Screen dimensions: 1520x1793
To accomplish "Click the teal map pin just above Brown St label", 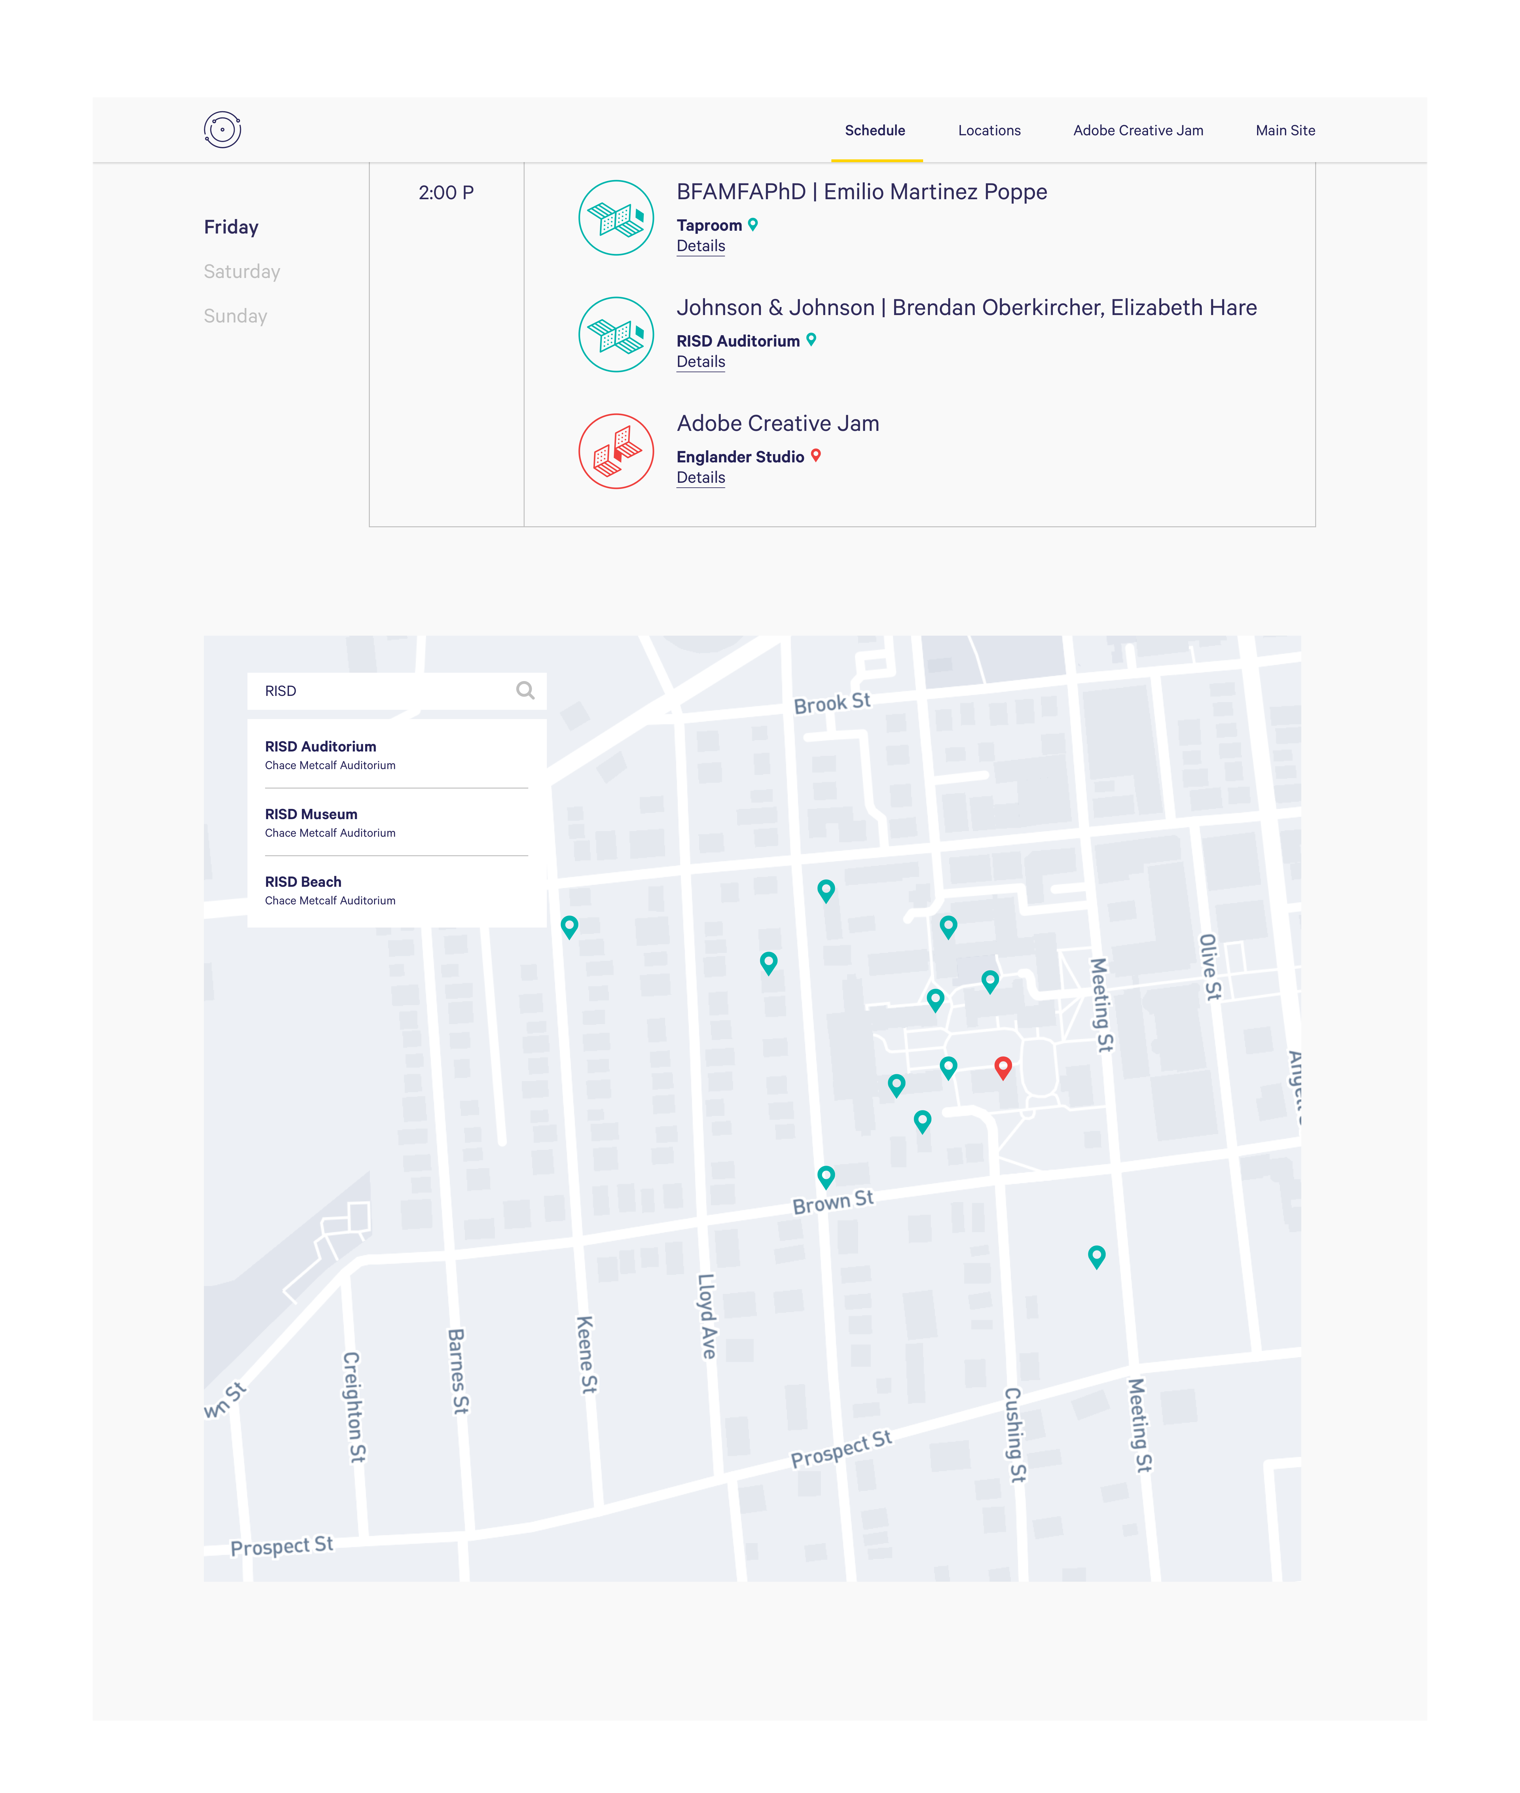I will pos(826,1178).
